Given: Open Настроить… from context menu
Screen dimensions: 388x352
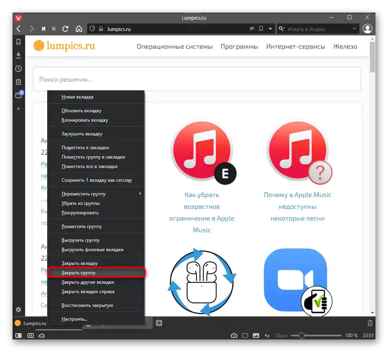Looking at the screenshot, I should pyautogui.click(x=96, y=319).
